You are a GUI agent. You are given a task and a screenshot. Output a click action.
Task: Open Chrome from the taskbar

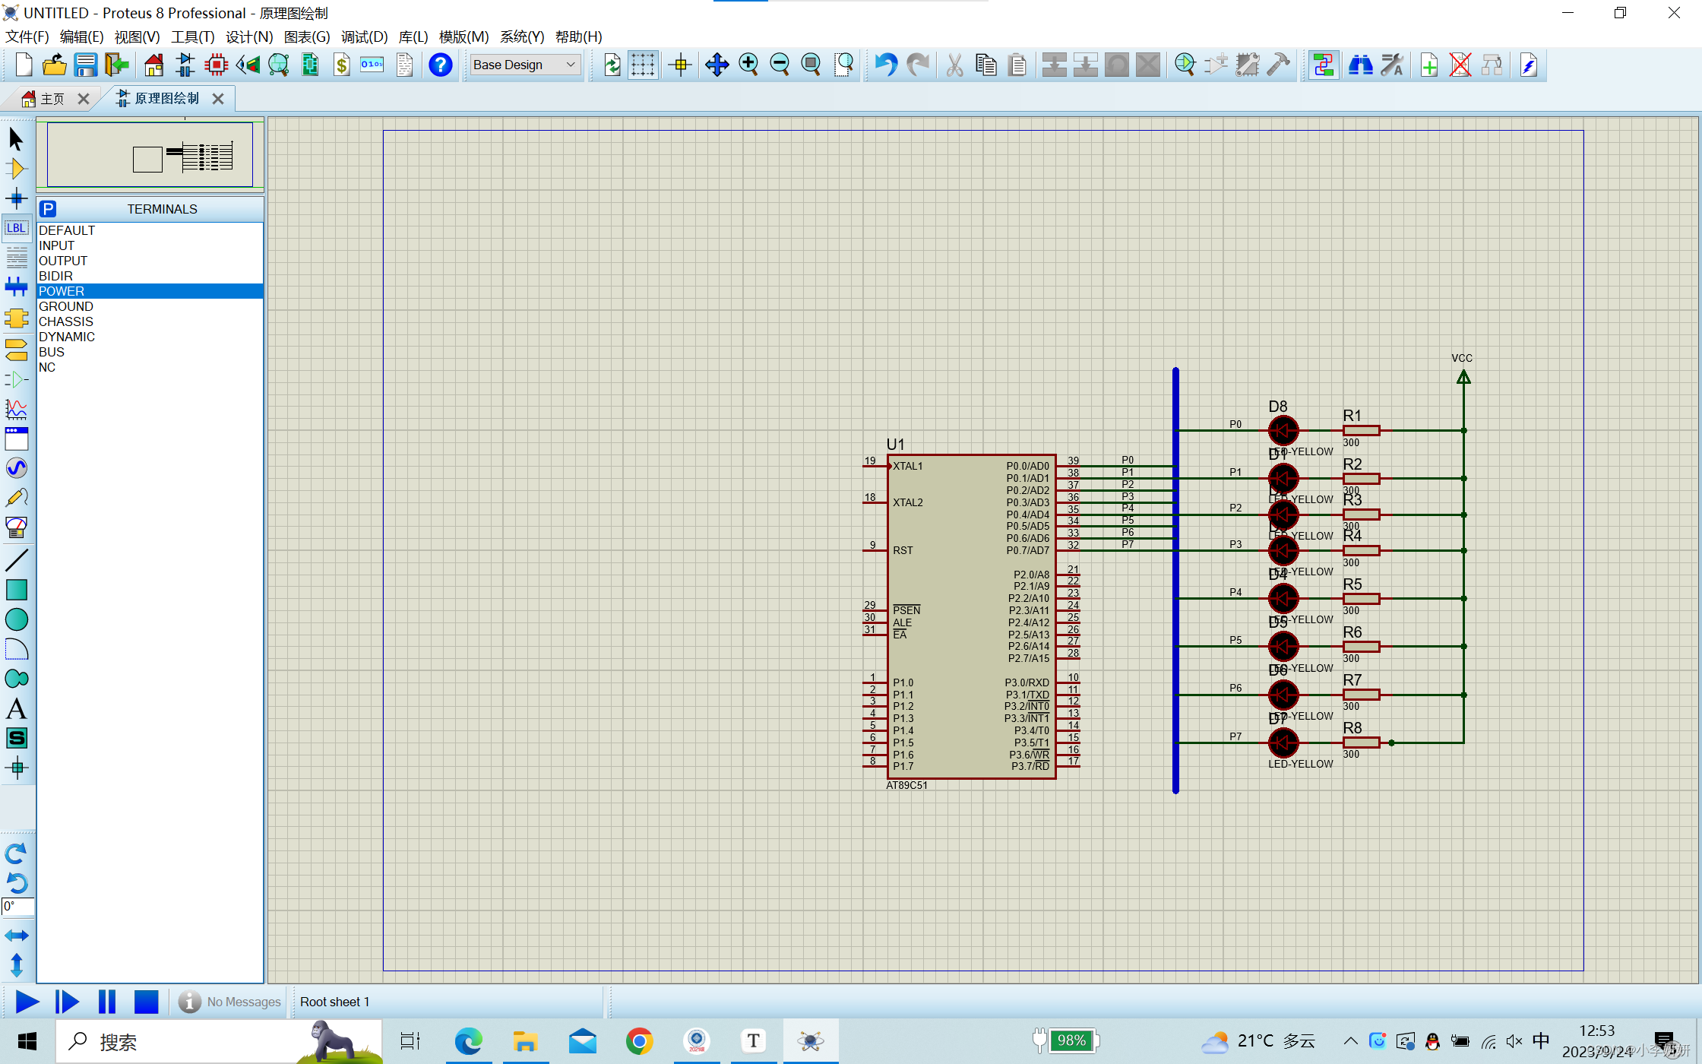639,1041
